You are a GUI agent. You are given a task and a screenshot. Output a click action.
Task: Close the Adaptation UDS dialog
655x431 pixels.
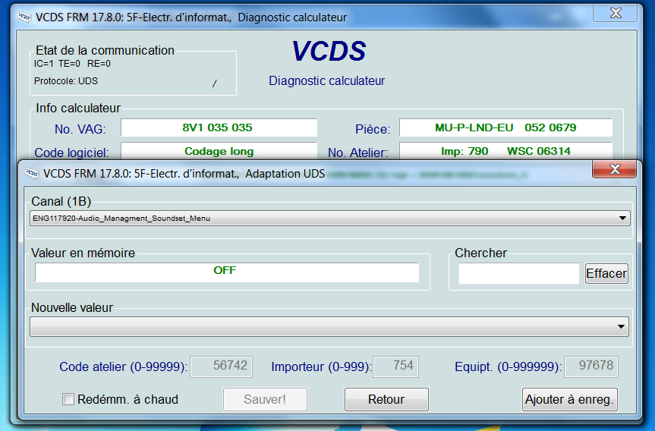(x=615, y=169)
